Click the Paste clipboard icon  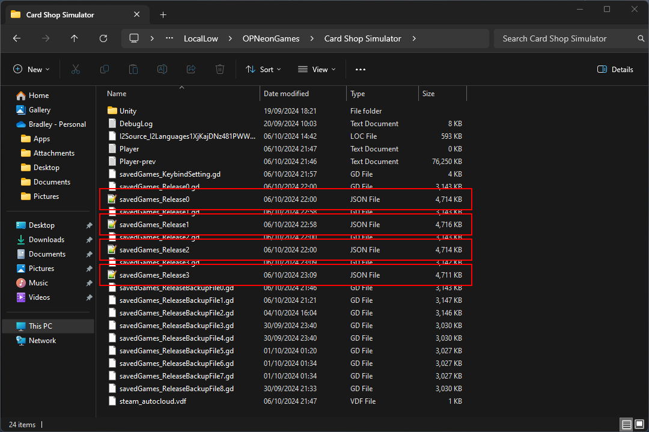(133, 70)
